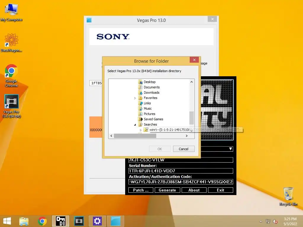Select the Favorites folder in the tree
Screen dimensions: 303x227
(151, 98)
